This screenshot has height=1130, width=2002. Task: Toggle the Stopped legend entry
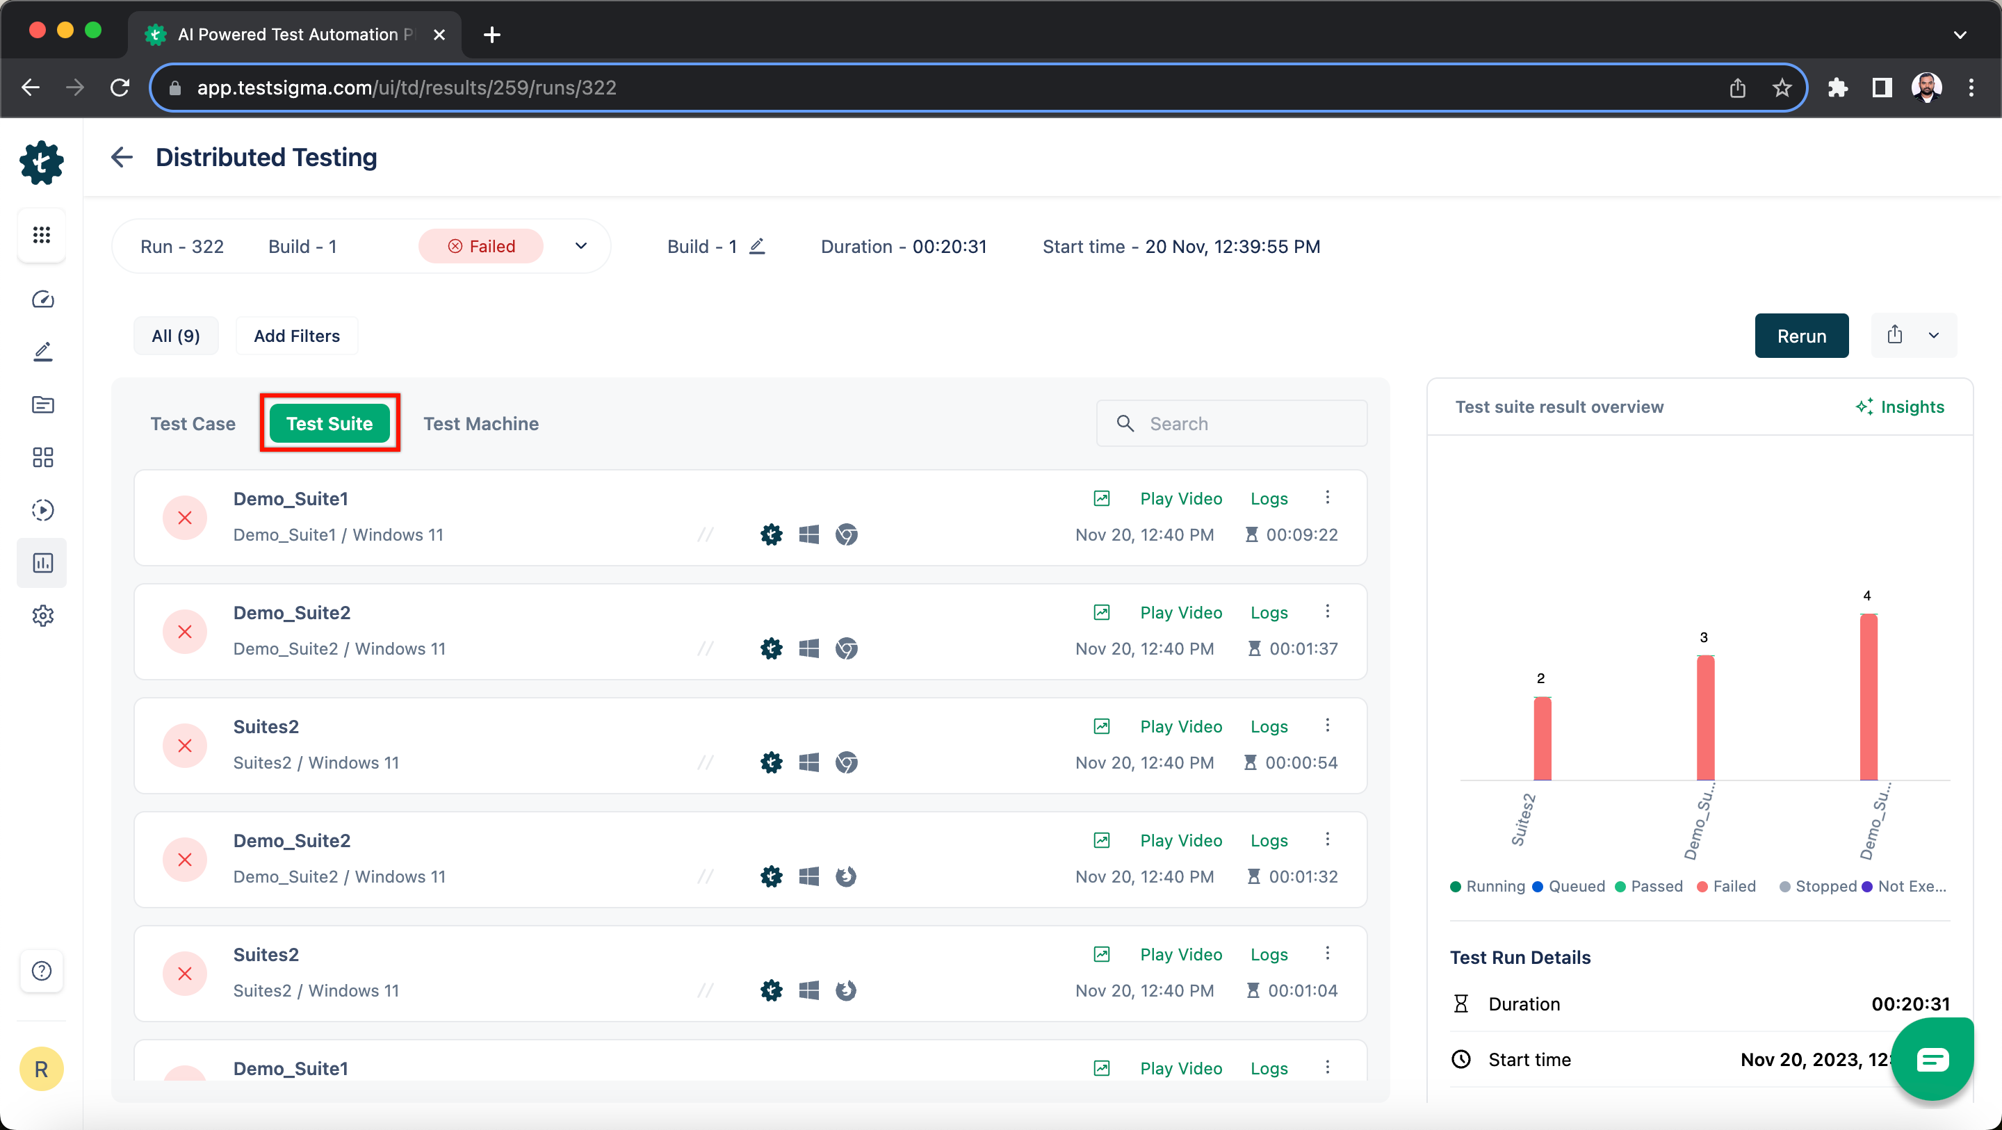pyautogui.click(x=1818, y=887)
